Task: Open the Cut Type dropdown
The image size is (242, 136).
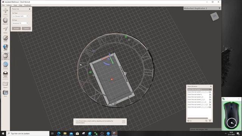Action: click(20, 16)
